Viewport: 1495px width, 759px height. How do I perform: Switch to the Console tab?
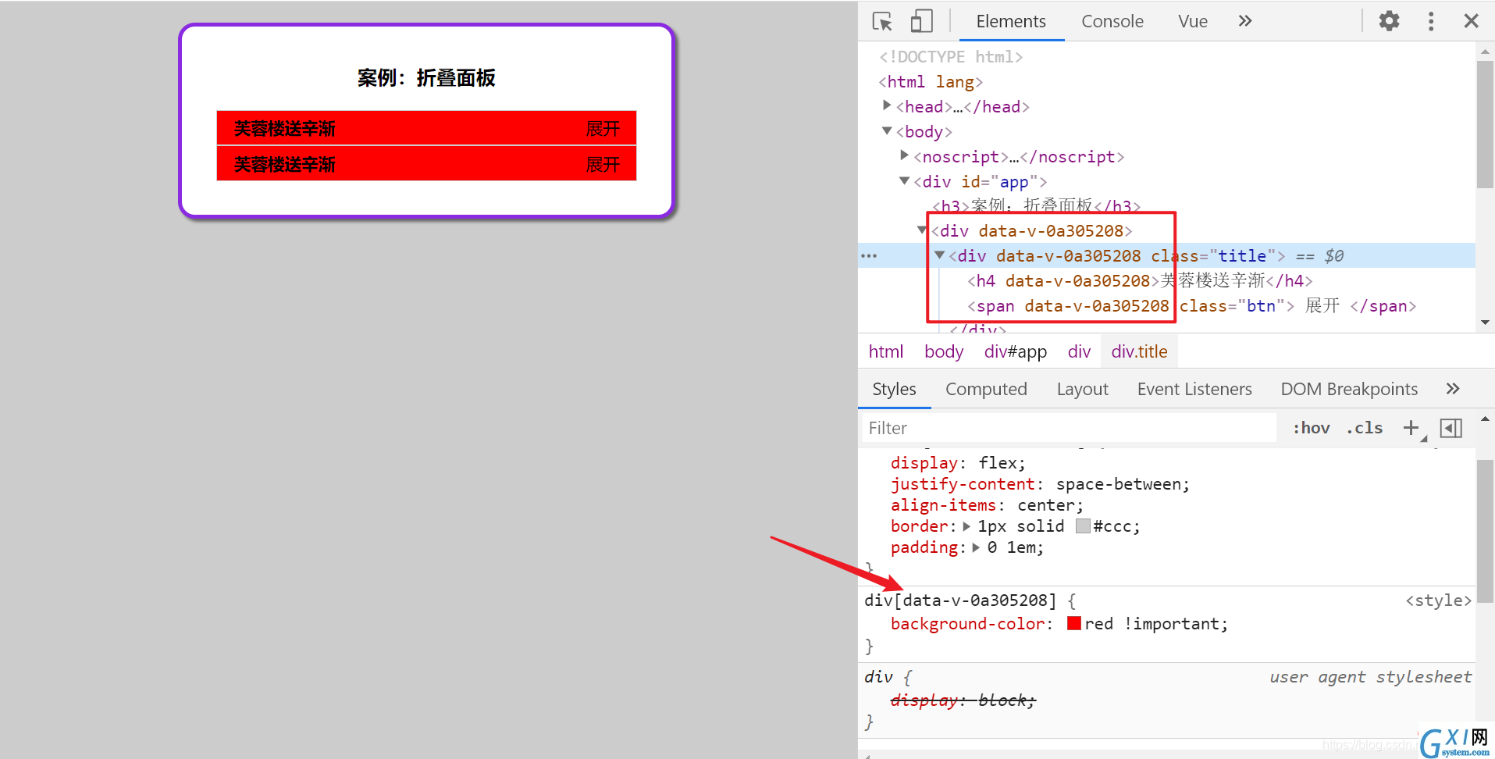(1112, 21)
